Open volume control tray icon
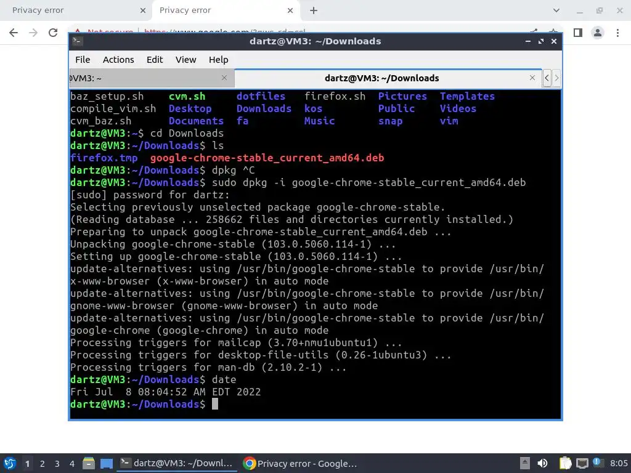The height and width of the screenshot is (473, 631). (542, 463)
